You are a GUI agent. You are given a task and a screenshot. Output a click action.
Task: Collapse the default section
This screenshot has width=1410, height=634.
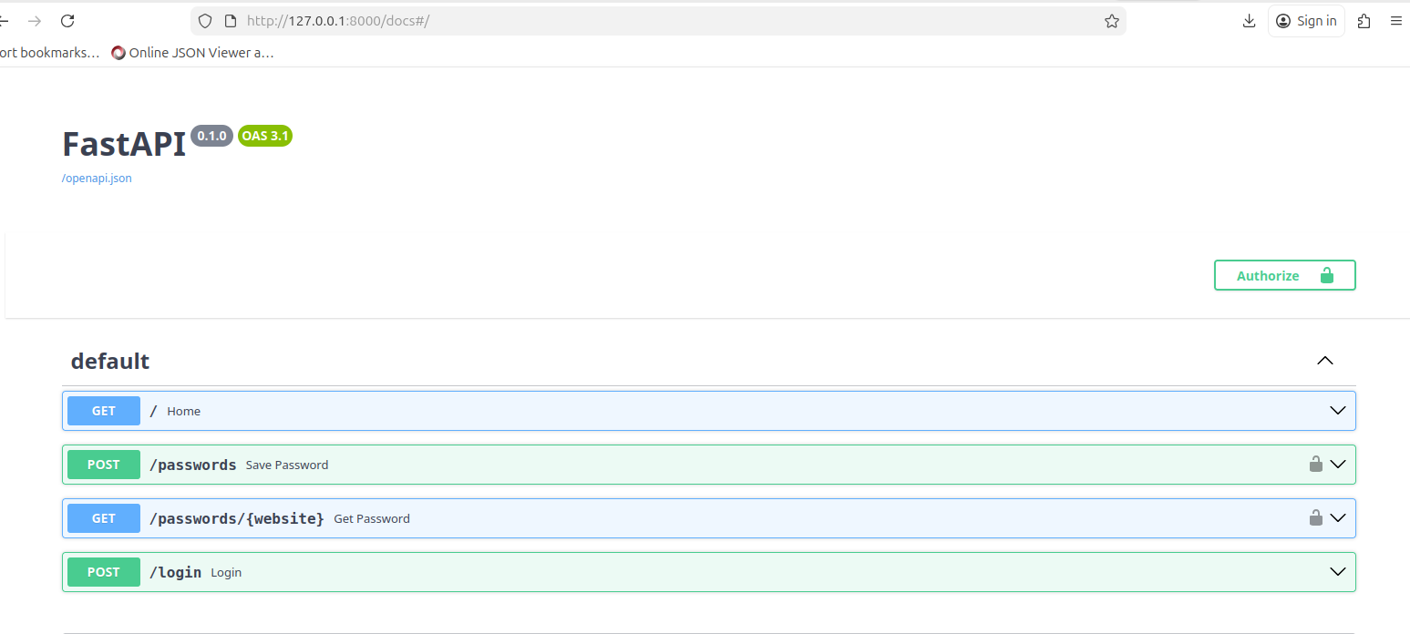[x=1325, y=361]
